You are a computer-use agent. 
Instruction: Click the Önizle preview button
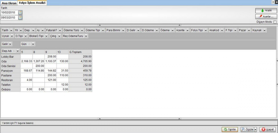pos(247,129)
